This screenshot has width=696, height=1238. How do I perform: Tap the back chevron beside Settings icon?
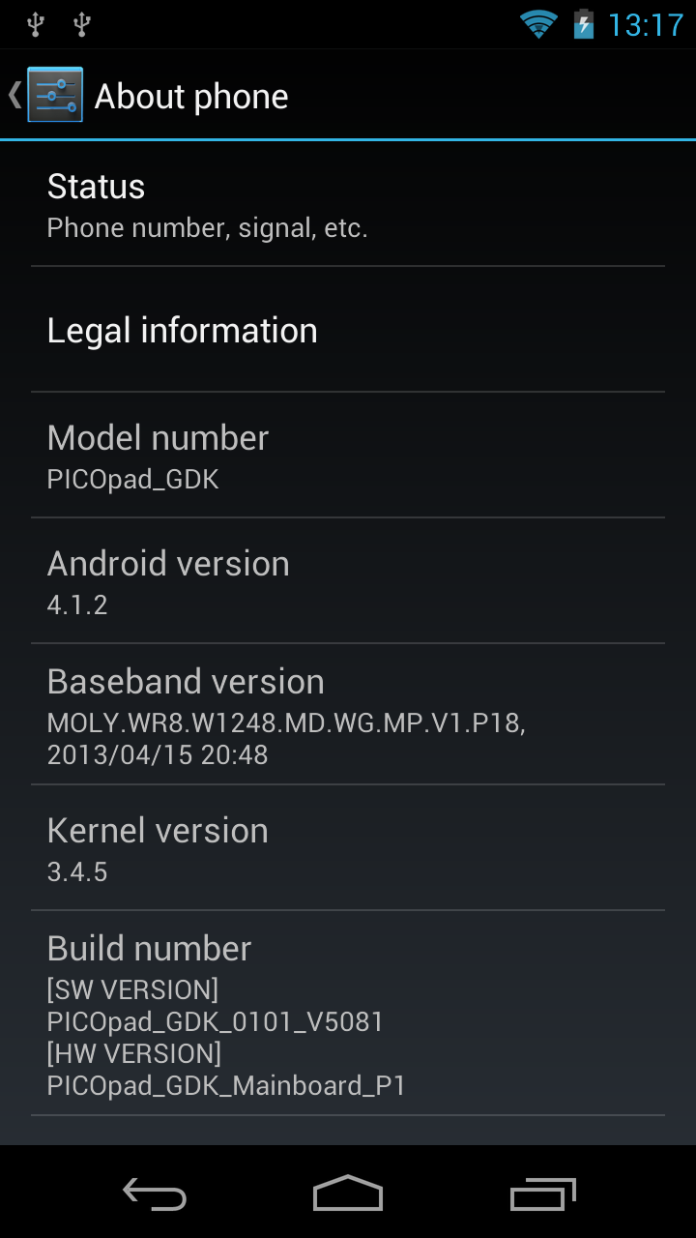14,95
